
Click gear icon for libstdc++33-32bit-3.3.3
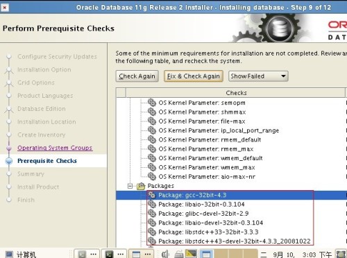152,232
